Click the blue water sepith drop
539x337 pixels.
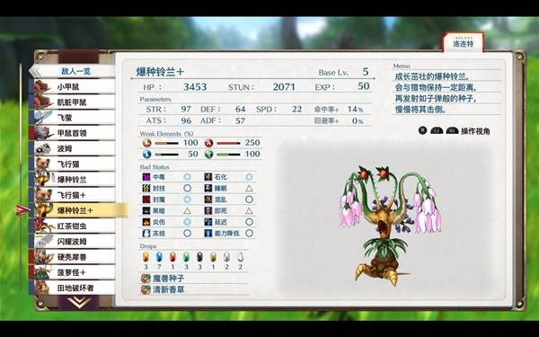click(x=159, y=257)
